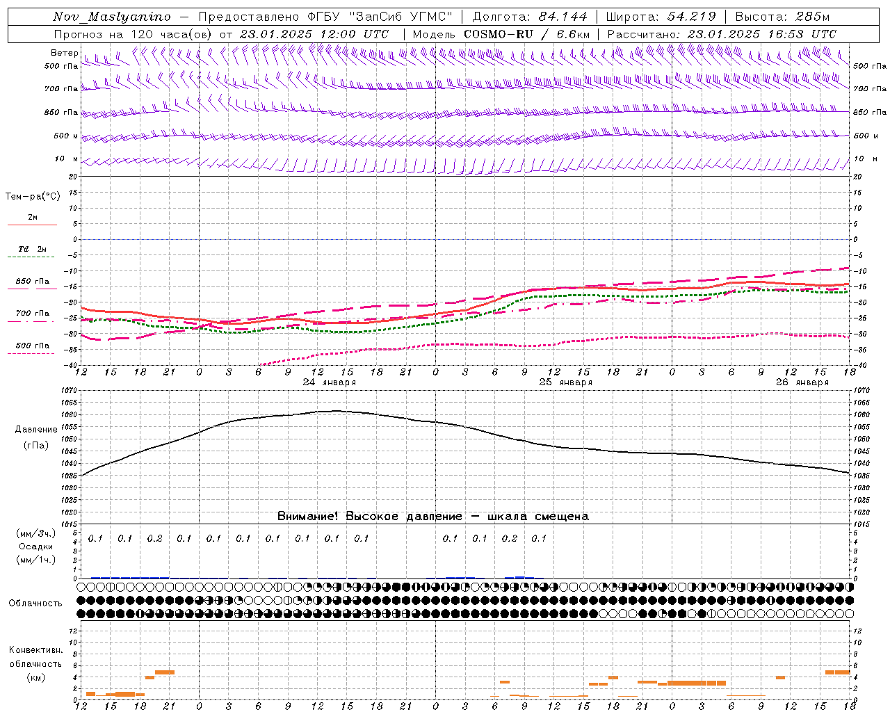Click the (км) convective cloud unit label
This screenshot has height=712, width=890.
(36, 677)
